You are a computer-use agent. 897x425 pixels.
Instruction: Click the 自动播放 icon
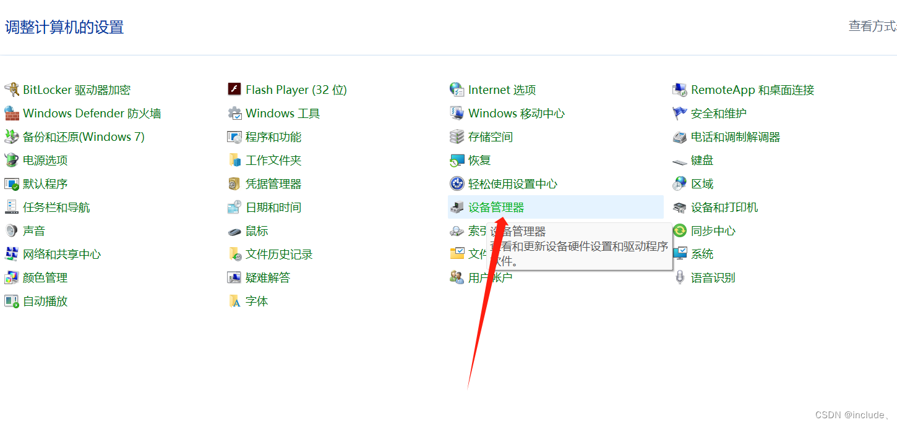pos(12,301)
